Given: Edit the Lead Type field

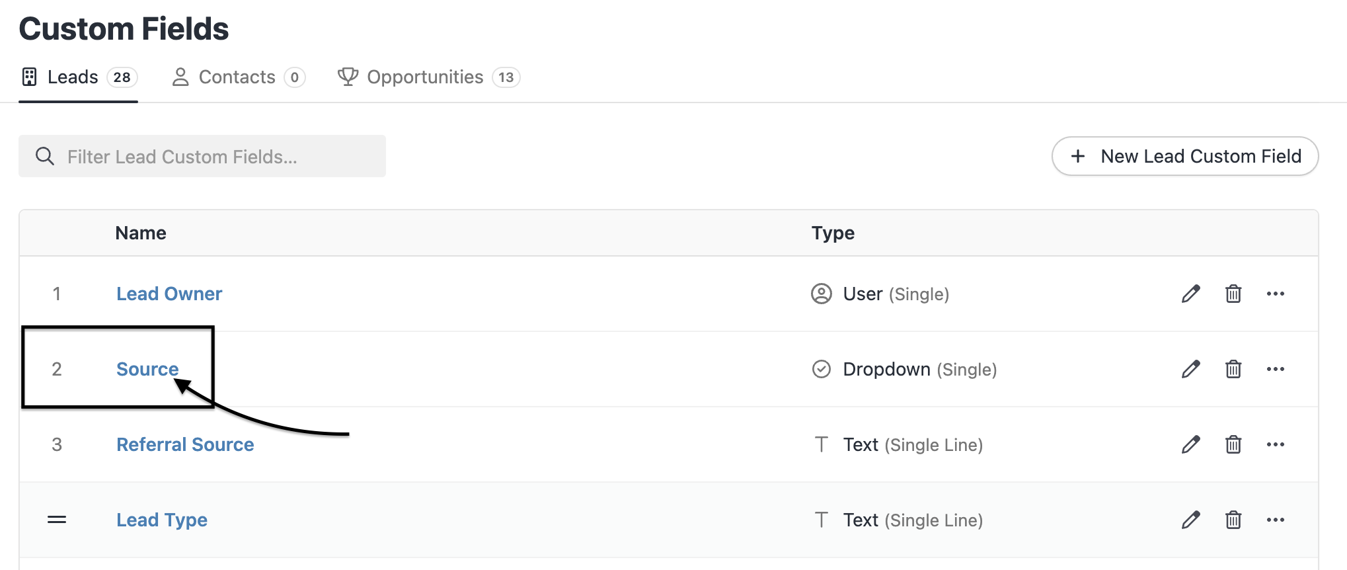Looking at the screenshot, I should pos(1190,520).
